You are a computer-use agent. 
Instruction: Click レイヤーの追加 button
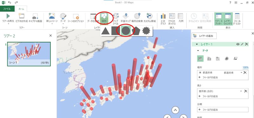click(x=204, y=36)
